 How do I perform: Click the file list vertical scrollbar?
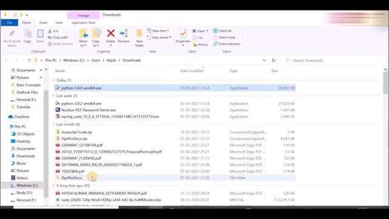[385, 83]
